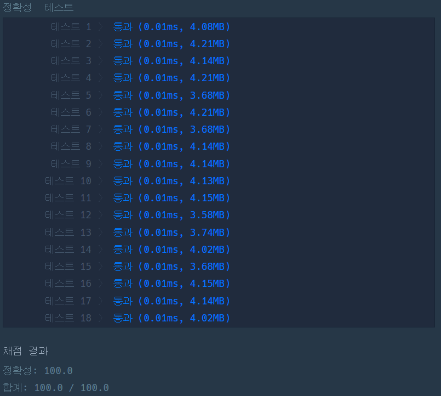
Task: Select the 합계: 100.0 / 100.0 score
Action: click(x=56, y=388)
